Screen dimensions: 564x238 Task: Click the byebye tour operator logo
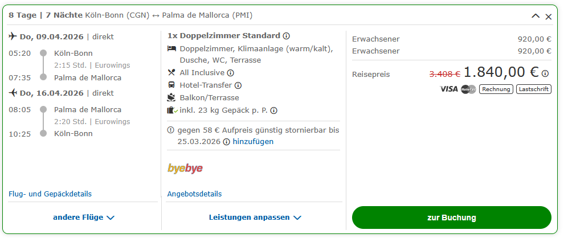pos(185,169)
